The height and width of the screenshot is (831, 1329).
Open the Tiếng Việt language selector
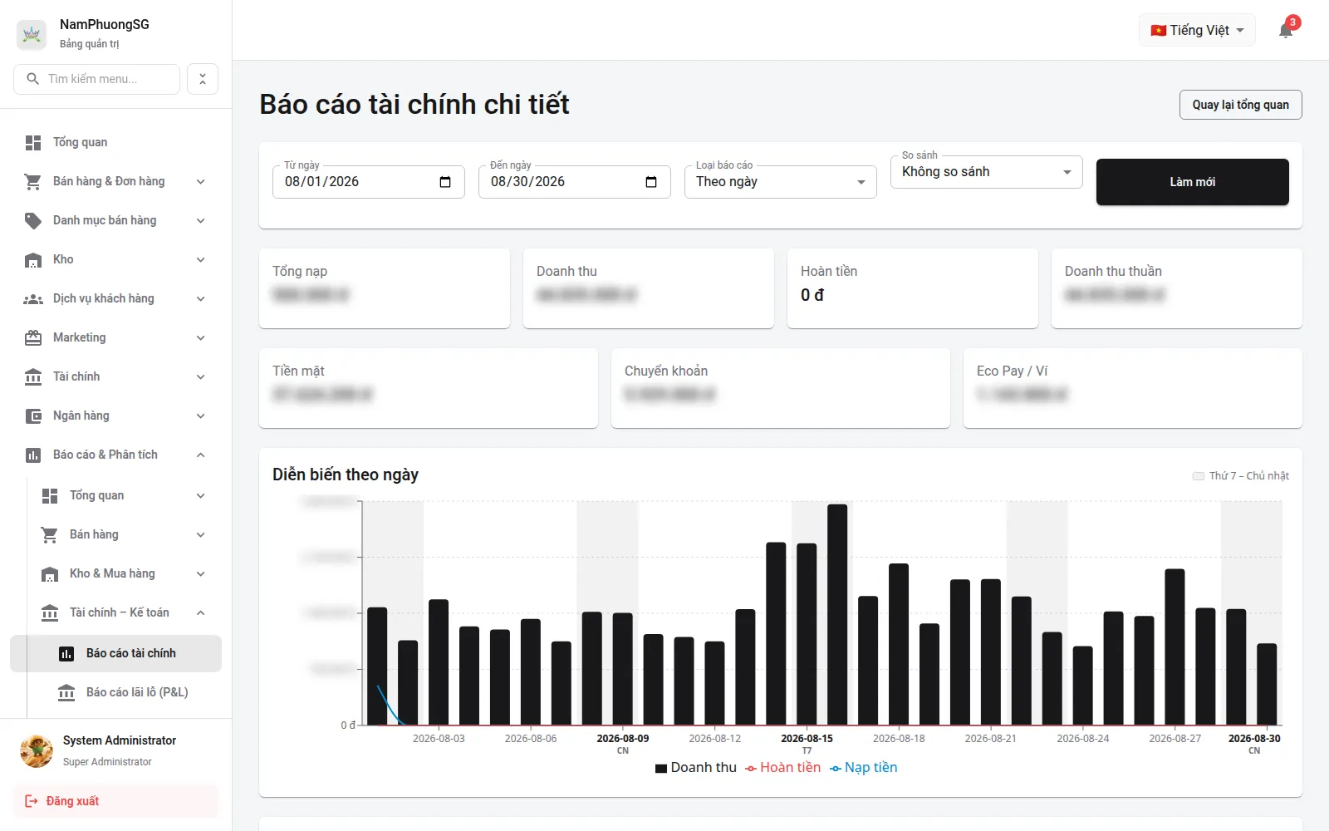[x=1197, y=31]
